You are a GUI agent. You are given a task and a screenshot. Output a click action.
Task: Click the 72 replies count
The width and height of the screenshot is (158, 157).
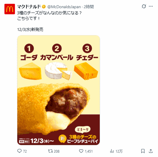coord(25,151)
